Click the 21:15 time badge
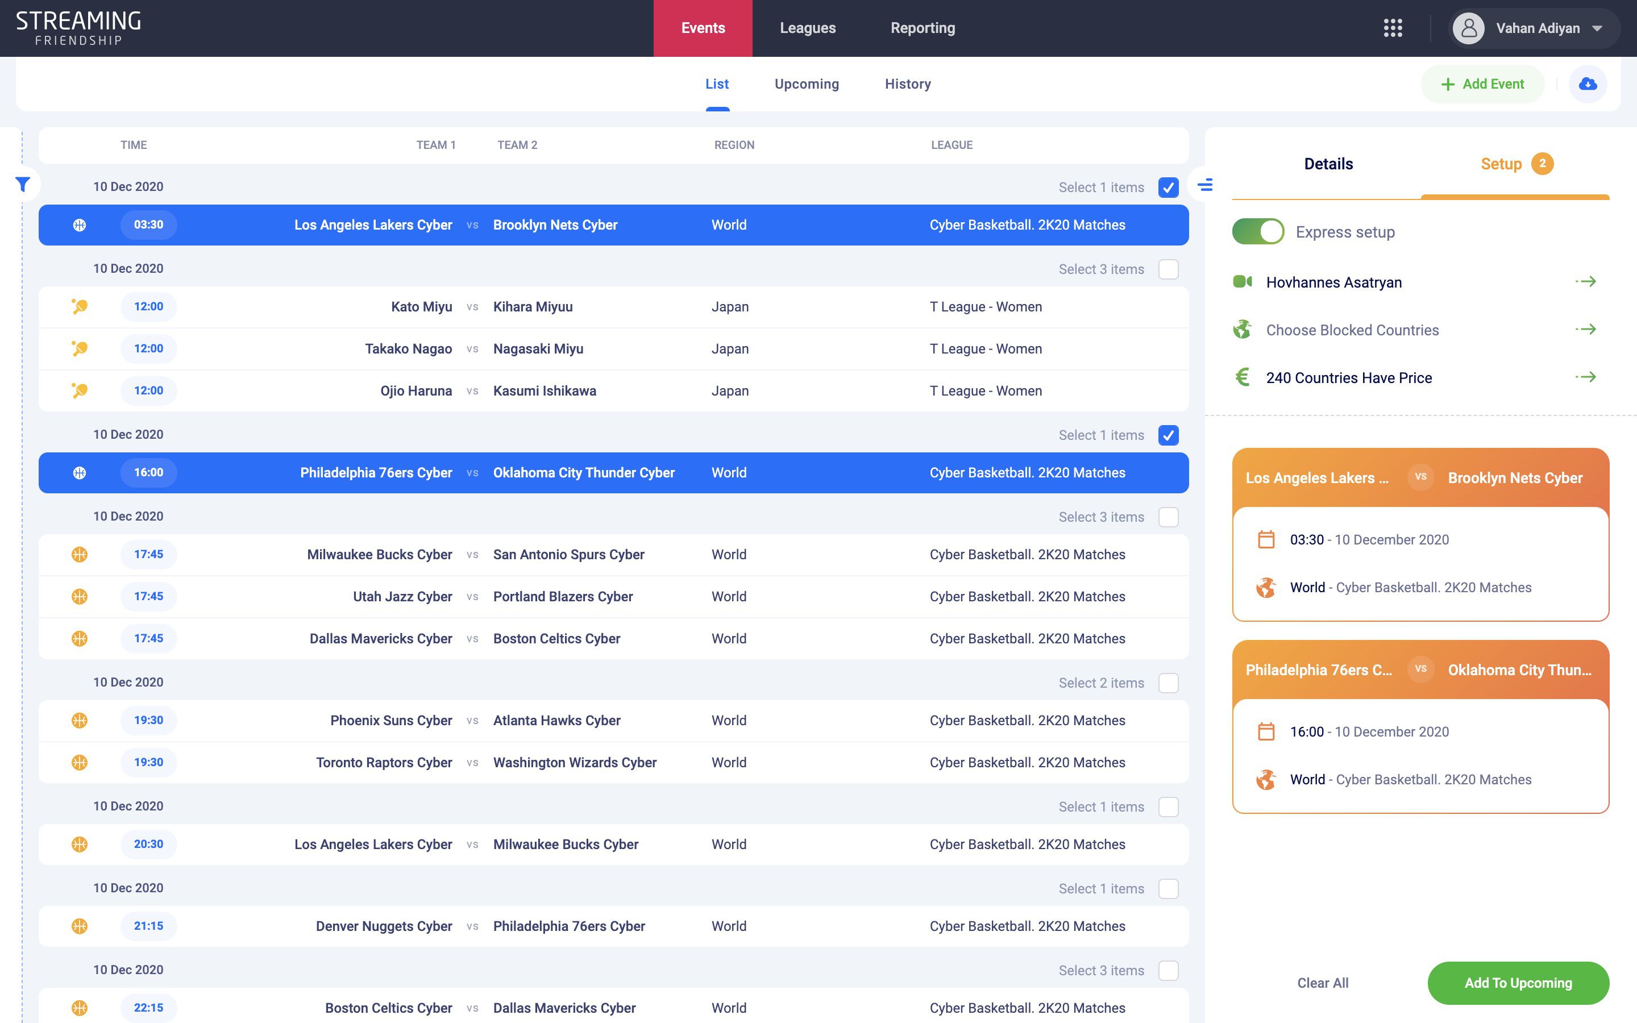Screen dimensions: 1637x1023 (149, 926)
